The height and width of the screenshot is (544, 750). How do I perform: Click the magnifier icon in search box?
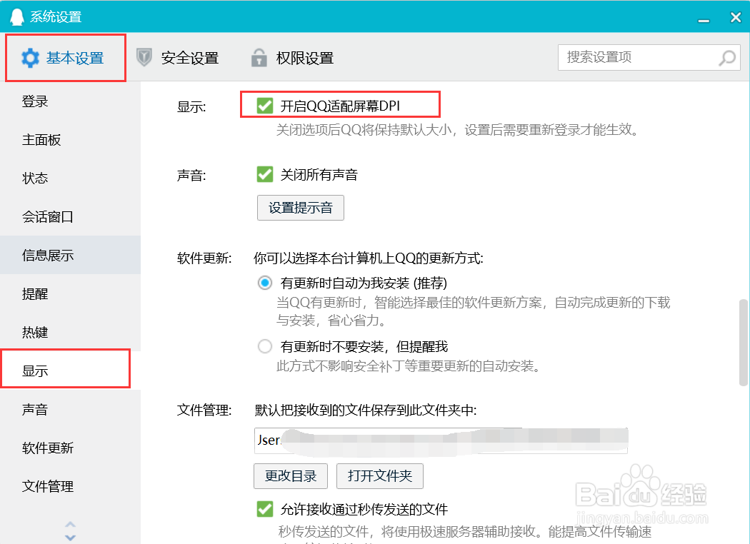pyautogui.click(x=727, y=58)
